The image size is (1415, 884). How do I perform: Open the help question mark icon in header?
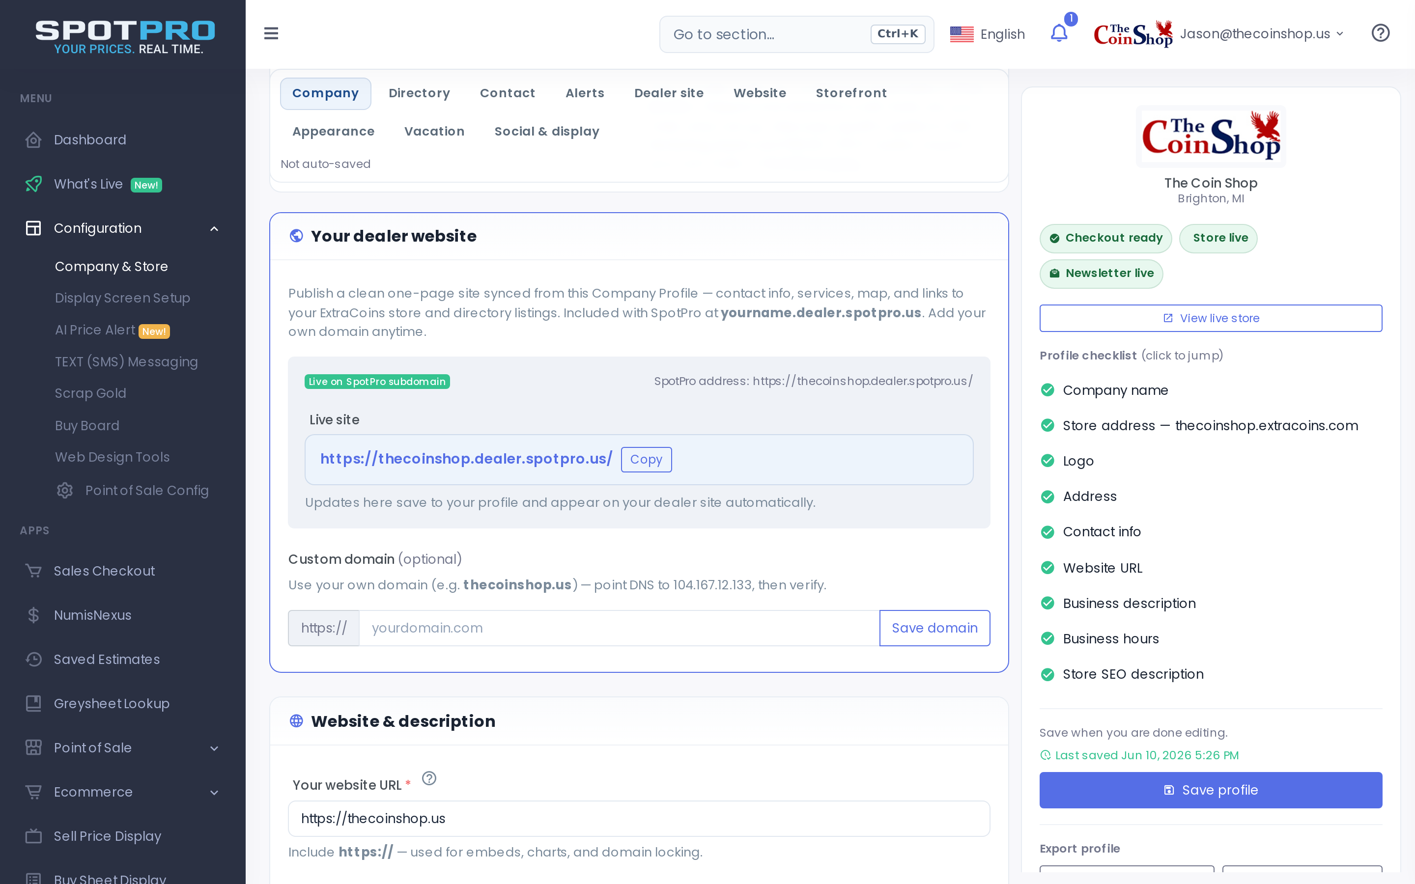click(x=1381, y=33)
